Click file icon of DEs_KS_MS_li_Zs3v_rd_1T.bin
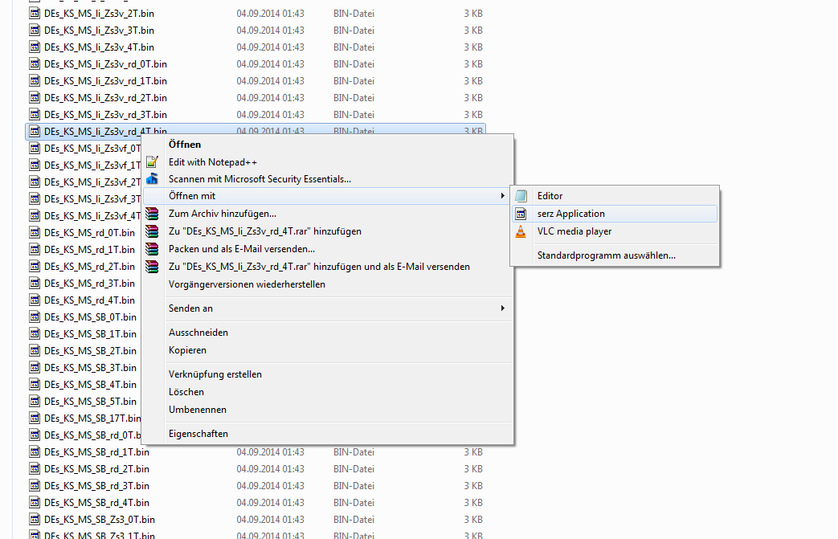 [35, 80]
